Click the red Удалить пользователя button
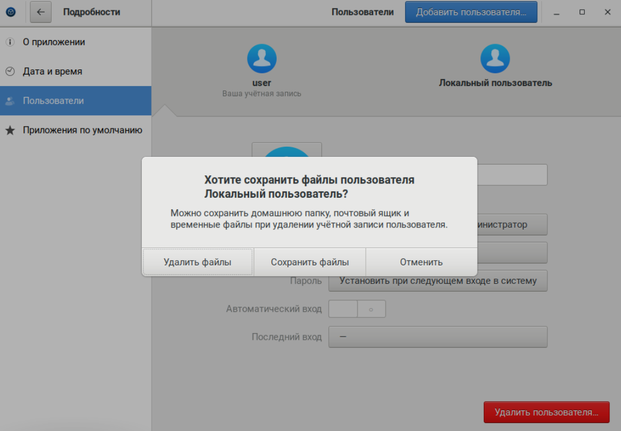Screen dimensions: 621x431 546,412
